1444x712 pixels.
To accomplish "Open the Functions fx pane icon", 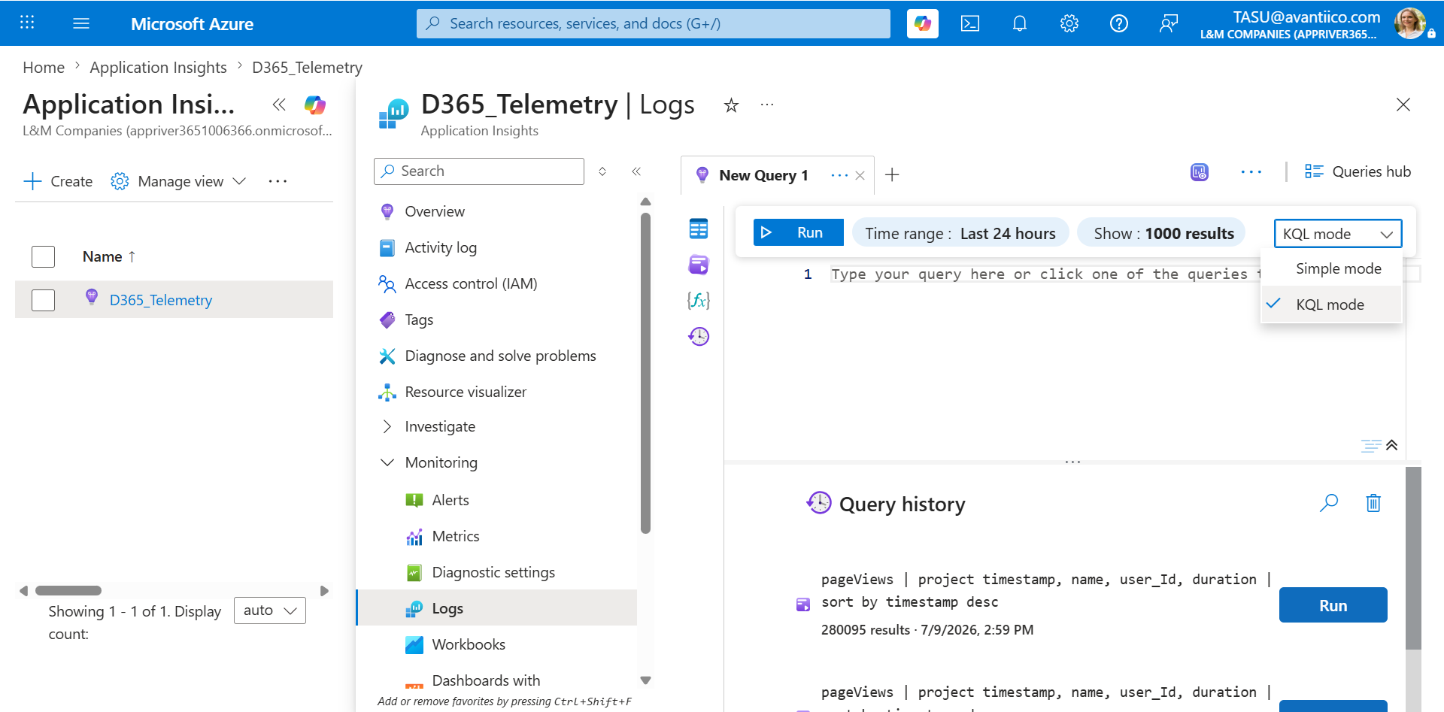I will [699, 301].
